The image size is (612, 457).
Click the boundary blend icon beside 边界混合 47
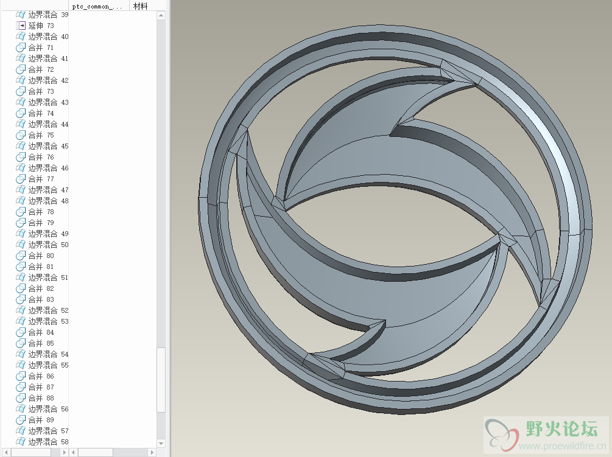[21, 190]
